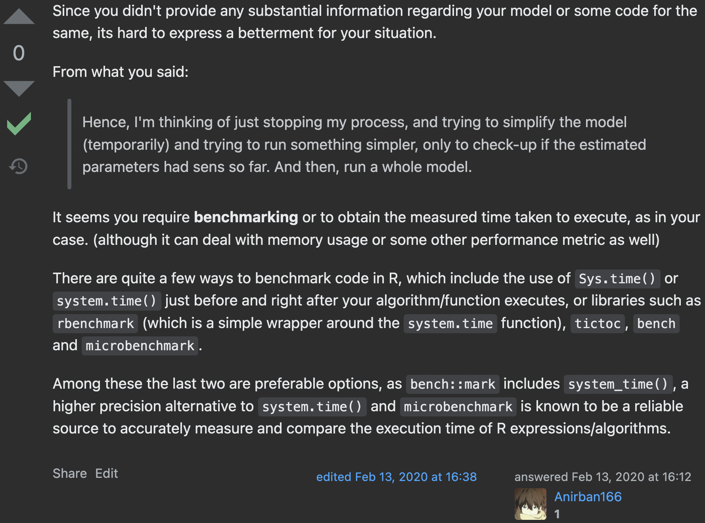The height and width of the screenshot is (523, 705).
Task: Open the Anirban166 user profile link
Action: pyautogui.click(x=588, y=496)
